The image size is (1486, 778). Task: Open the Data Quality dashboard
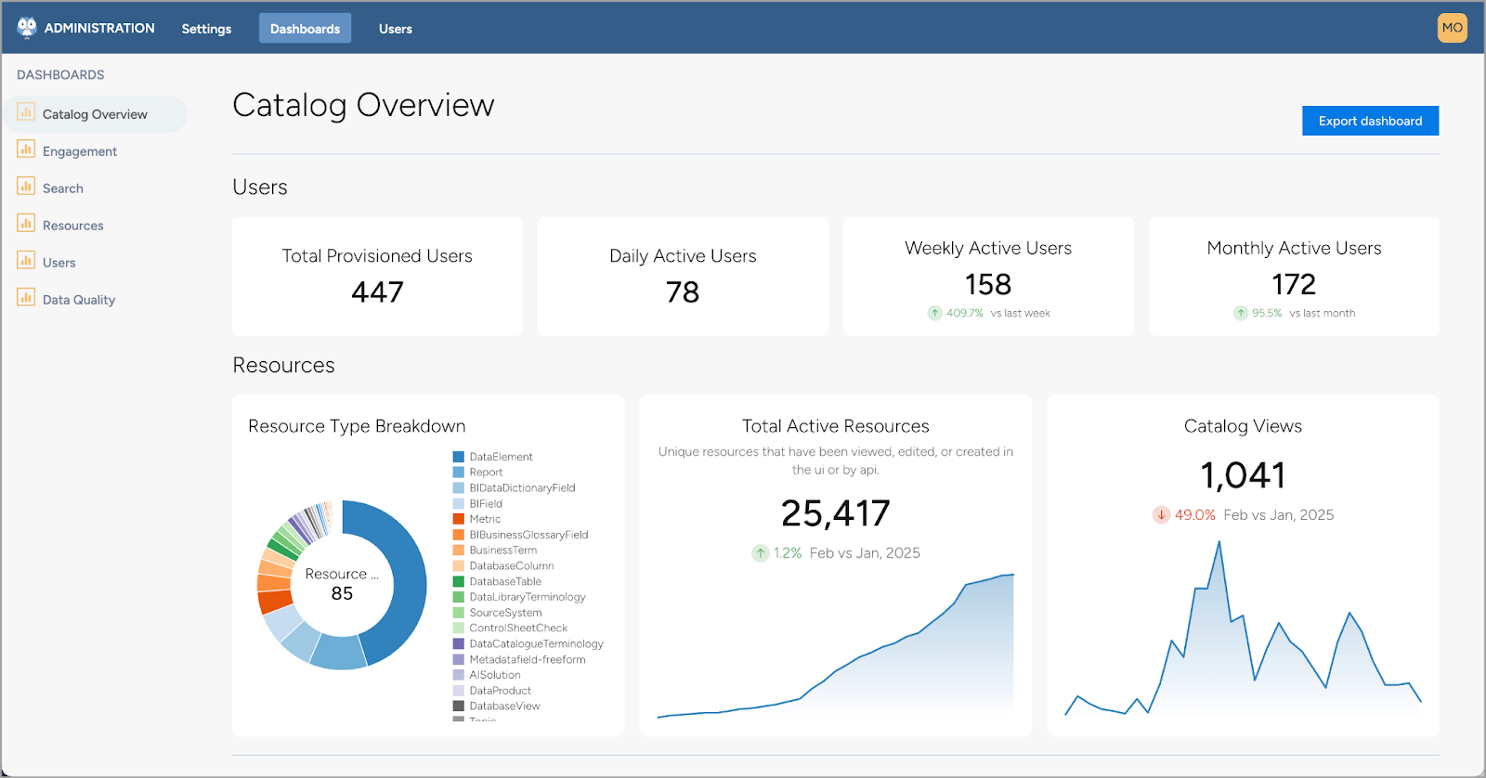tap(79, 300)
